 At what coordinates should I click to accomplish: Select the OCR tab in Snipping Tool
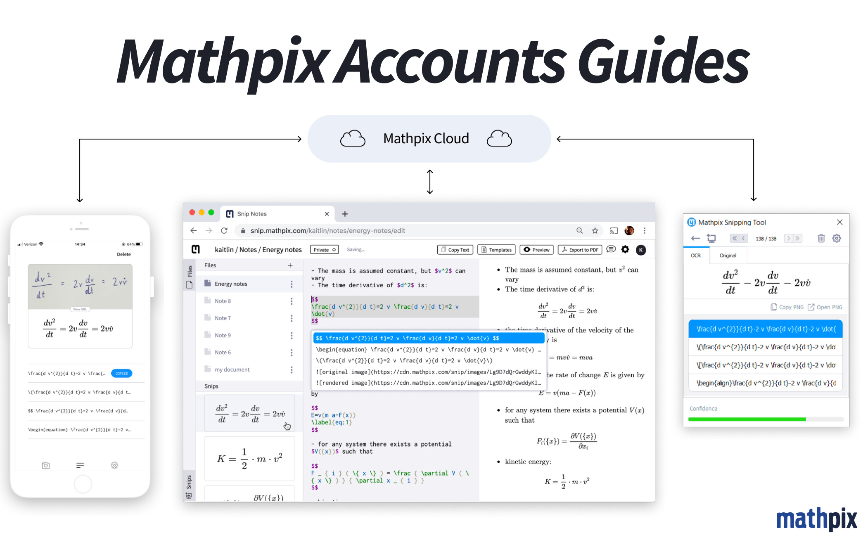coord(697,255)
